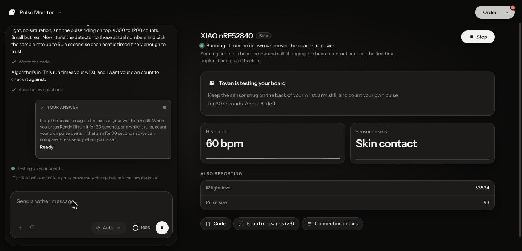Click Testing on your board status

tap(40, 168)
